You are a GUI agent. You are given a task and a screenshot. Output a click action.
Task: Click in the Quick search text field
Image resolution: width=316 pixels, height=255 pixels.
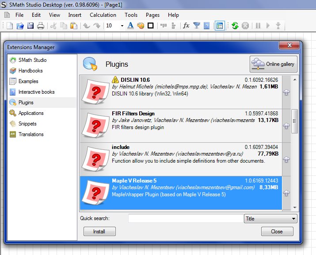tap(186, 218)
